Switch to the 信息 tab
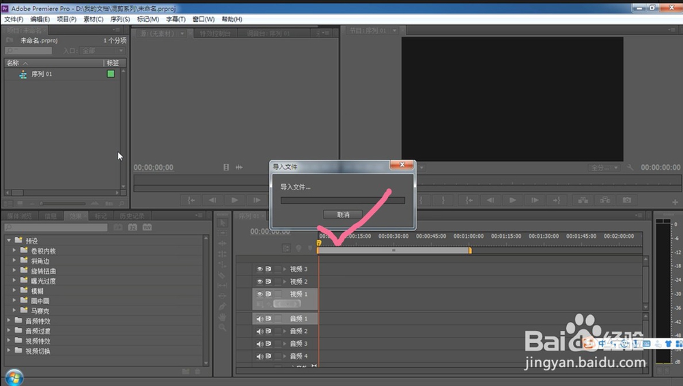 [x=51, y=216]
